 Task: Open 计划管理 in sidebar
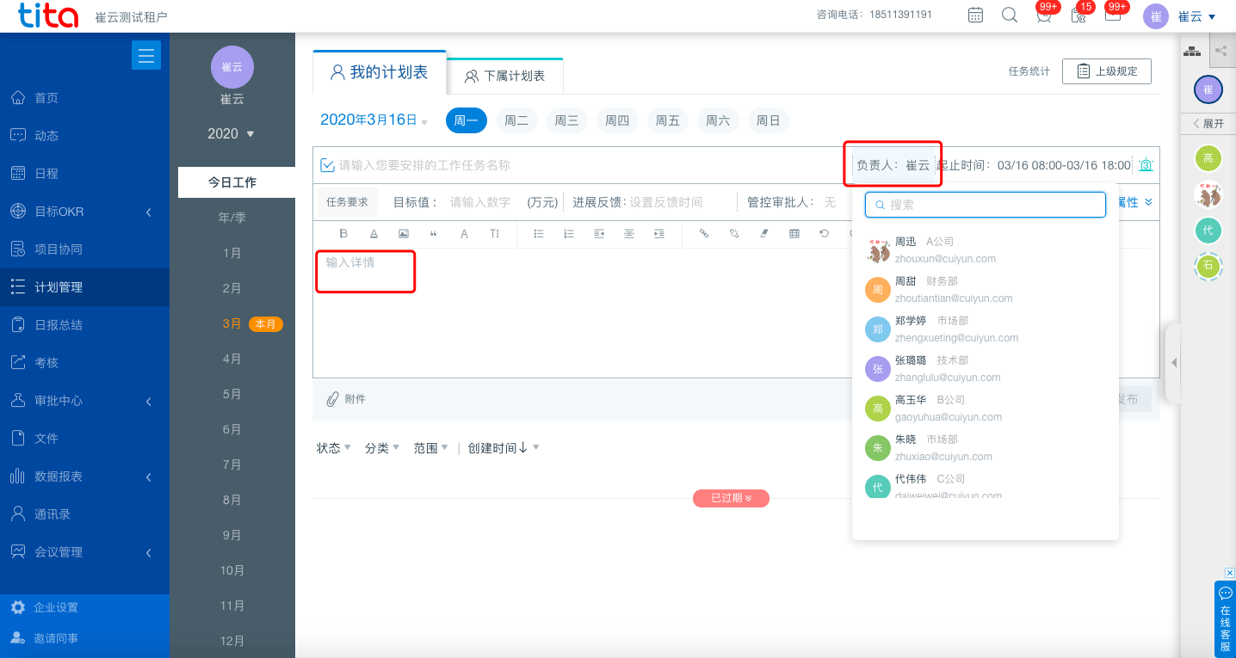click(84, 287)
